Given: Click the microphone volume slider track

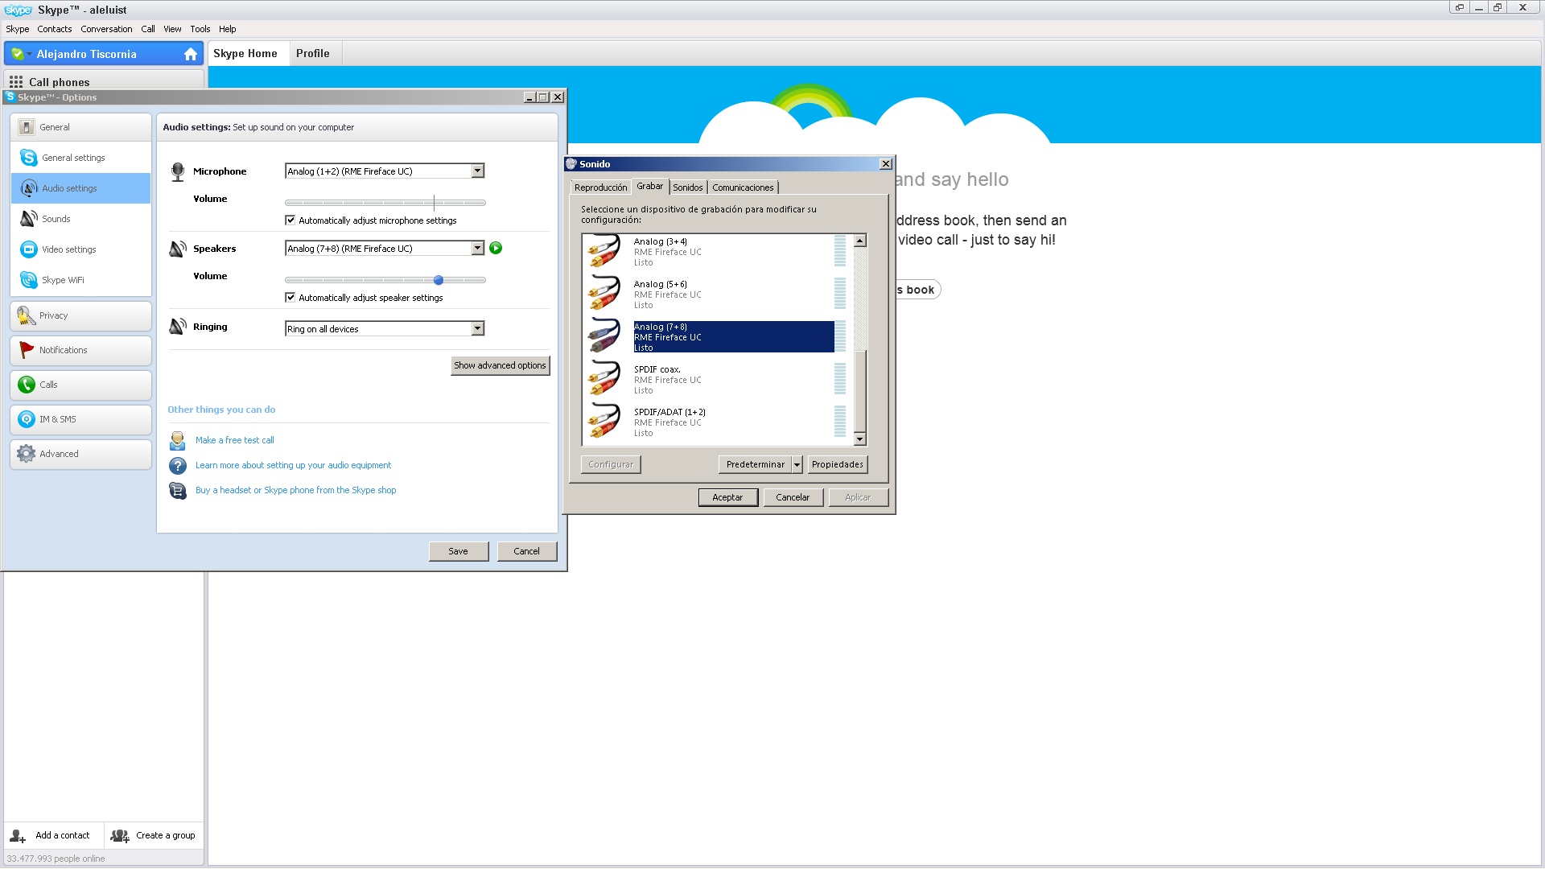Looking at the screenshot, I should 385,203.
